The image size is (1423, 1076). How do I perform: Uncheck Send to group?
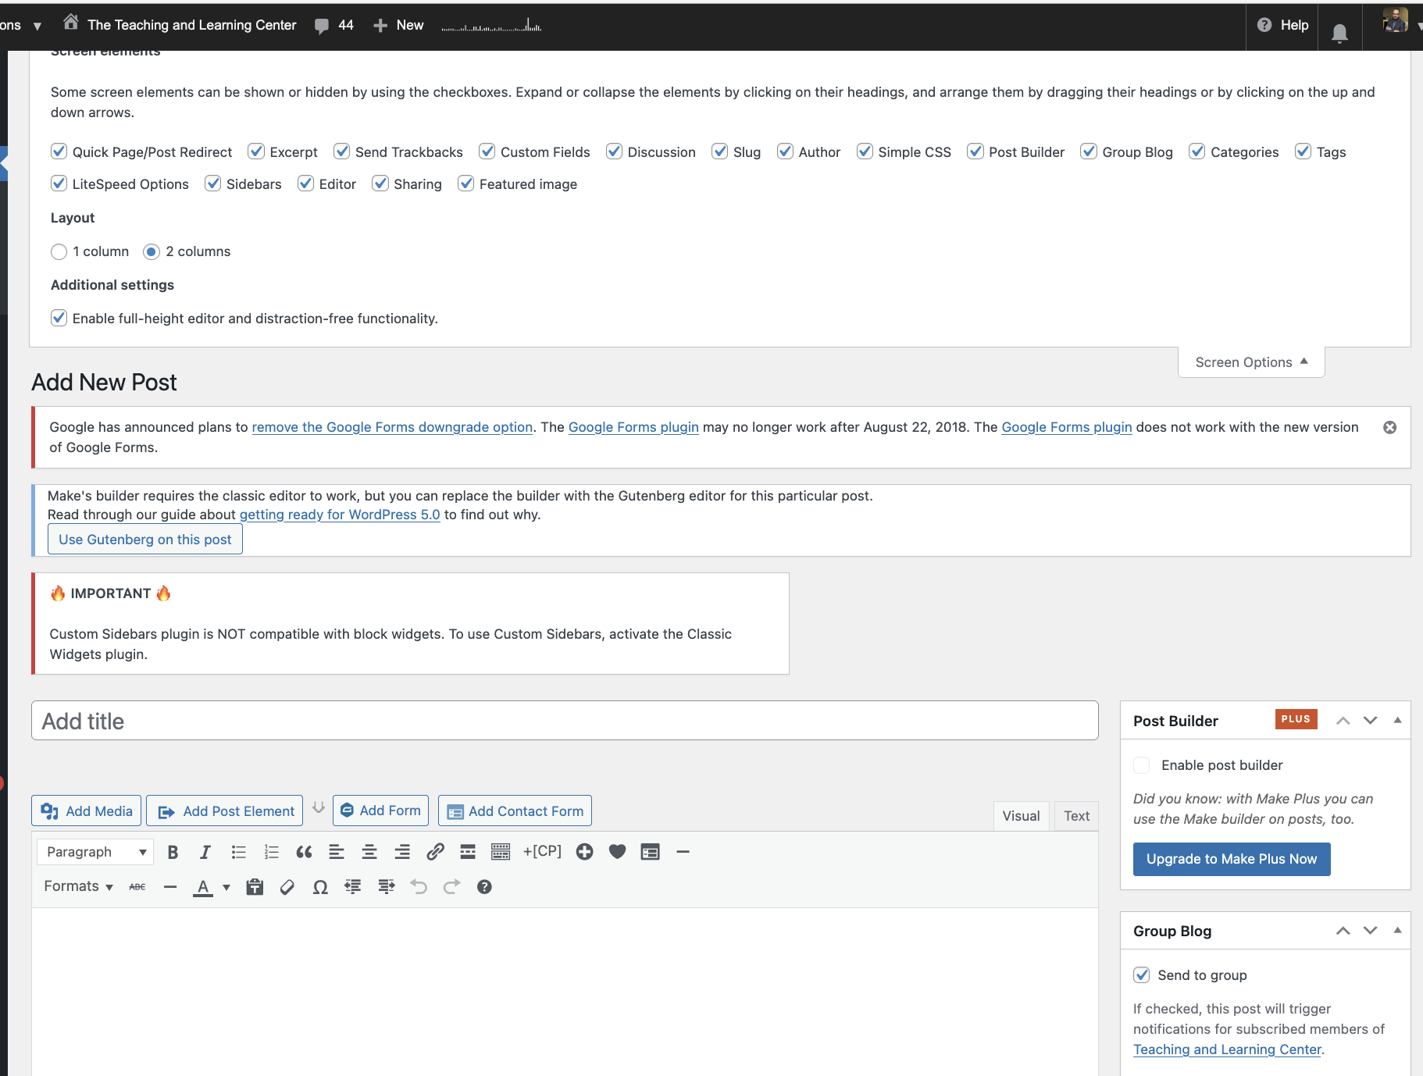[1141, 974]
